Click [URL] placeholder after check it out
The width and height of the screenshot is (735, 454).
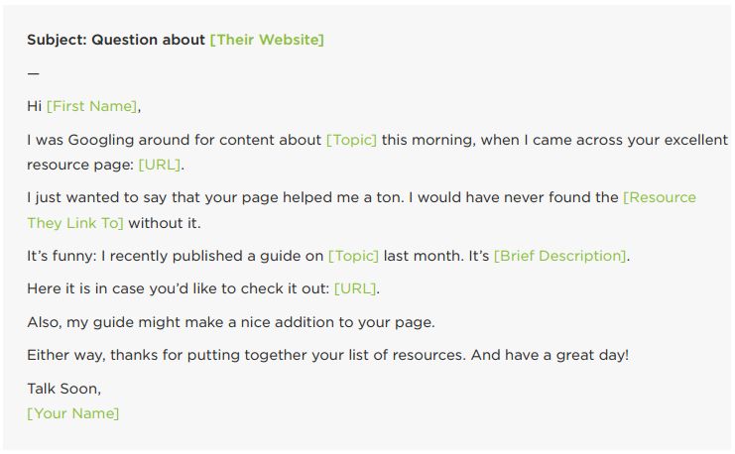pyautogui.click(x=355, y=288)
